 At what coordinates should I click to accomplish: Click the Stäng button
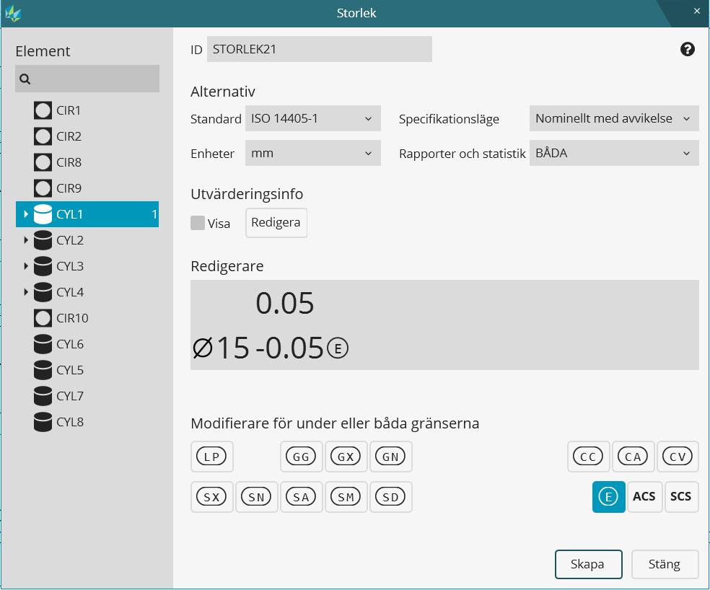(x=665, y=564)
